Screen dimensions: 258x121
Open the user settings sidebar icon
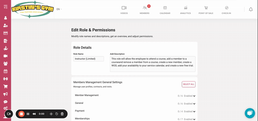tap(5, 26)
